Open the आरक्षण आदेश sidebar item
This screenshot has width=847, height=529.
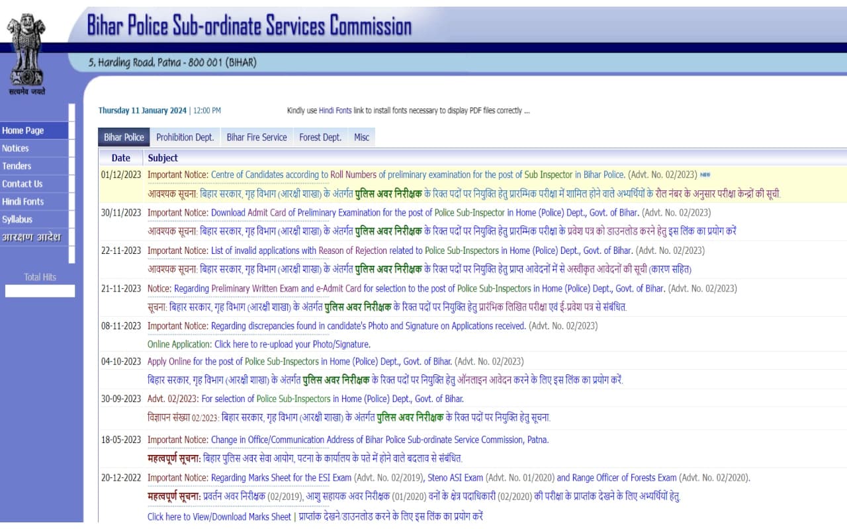click(30, 237)
